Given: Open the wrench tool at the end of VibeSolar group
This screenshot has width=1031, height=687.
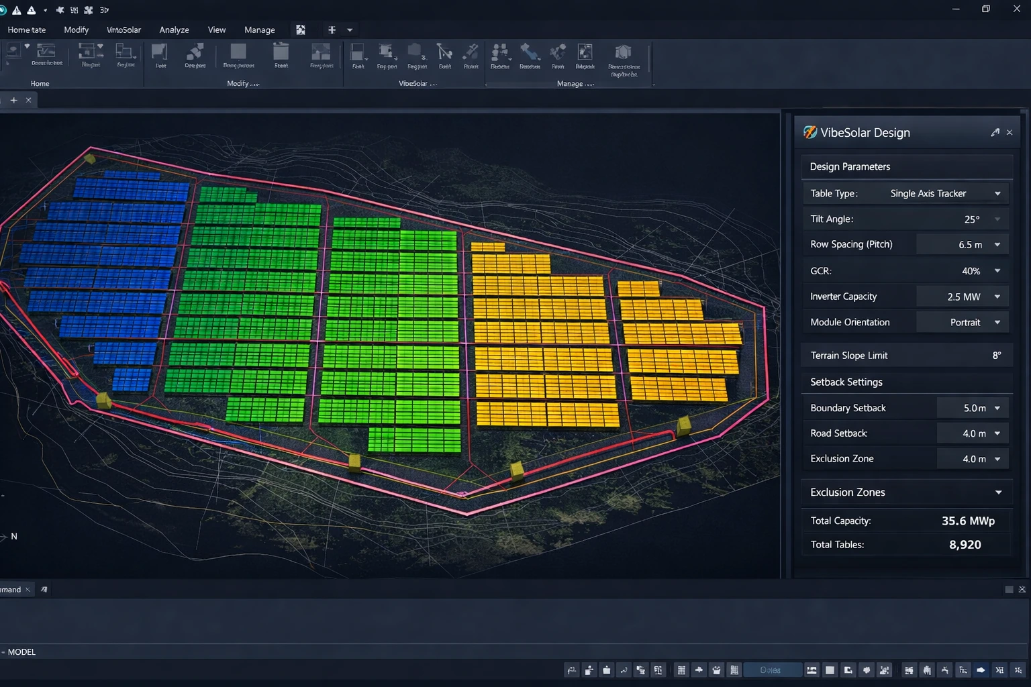Looking at the screenshot, I should point(470,52).
